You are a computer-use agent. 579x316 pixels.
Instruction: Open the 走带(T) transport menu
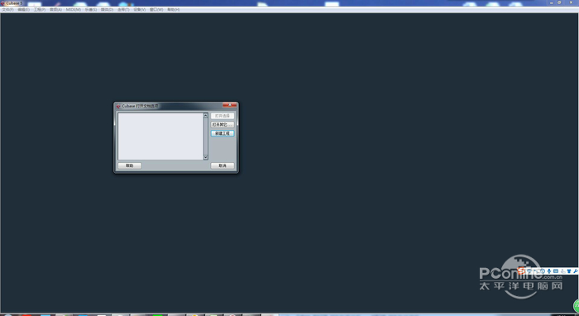pyautogui.click(x=123, y=10)
